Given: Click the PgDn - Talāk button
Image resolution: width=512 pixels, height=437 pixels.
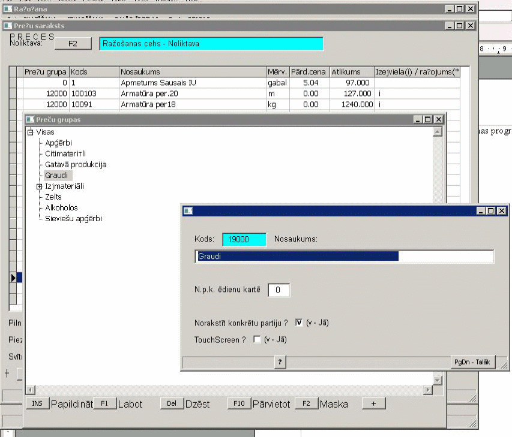Looking at the screenshot, I should point(472,362).
